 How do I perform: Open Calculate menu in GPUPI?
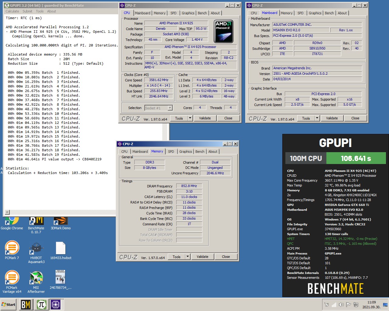(12, 11)
